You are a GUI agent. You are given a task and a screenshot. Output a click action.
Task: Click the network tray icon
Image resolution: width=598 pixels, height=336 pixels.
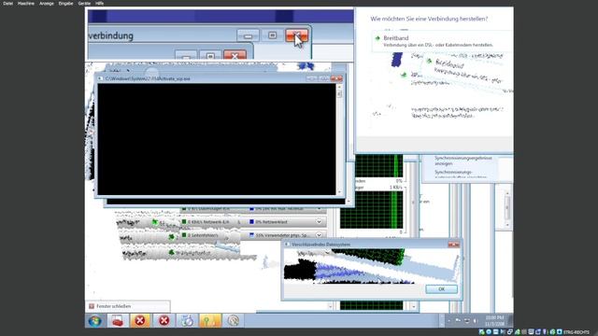466,321
